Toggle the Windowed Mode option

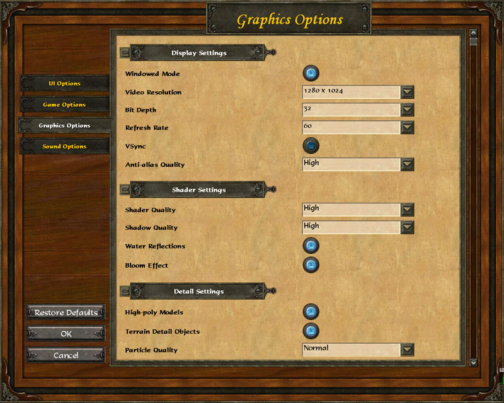pos(311,74)
